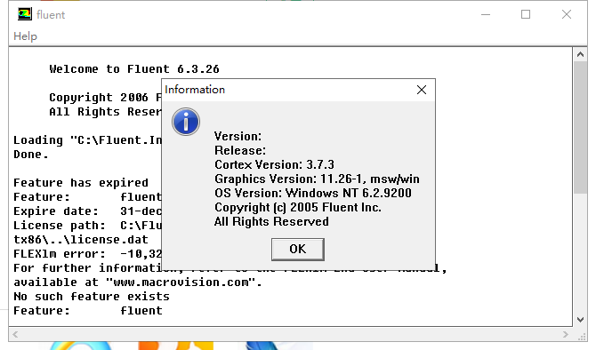Screen dimensions: 596x350
Task: Click 'All Rights Reserved' in the dialog
Action: pyautogui.click(x=271, y=222)
